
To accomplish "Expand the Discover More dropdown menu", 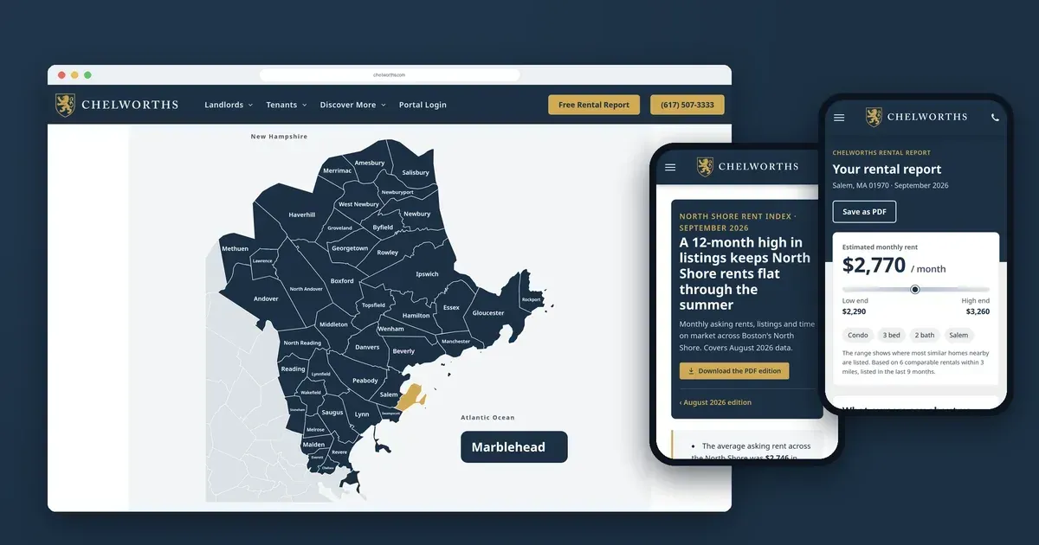I will (352, 105).
